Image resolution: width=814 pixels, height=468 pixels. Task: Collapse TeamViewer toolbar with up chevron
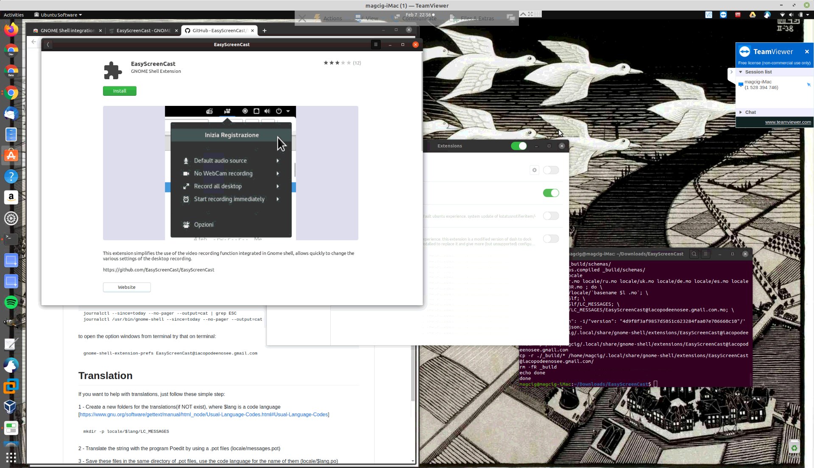523,14
